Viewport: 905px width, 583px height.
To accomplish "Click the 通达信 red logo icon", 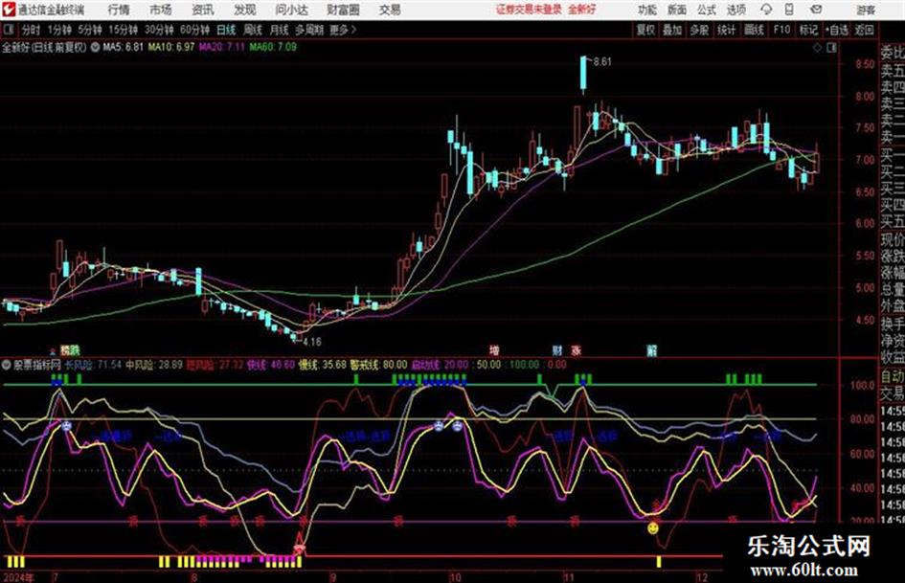I will (x=8, y=10).
